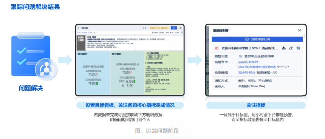Image resolution: width=325 pixels, height=139 pixels.
Task: Click the 70.00% amount target value
Action: coord(92,75)
